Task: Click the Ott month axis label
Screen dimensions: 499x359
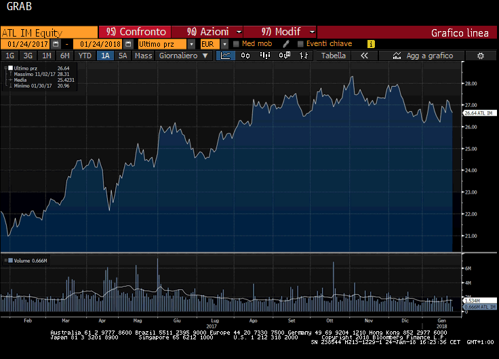Action: tap(330, 320)
